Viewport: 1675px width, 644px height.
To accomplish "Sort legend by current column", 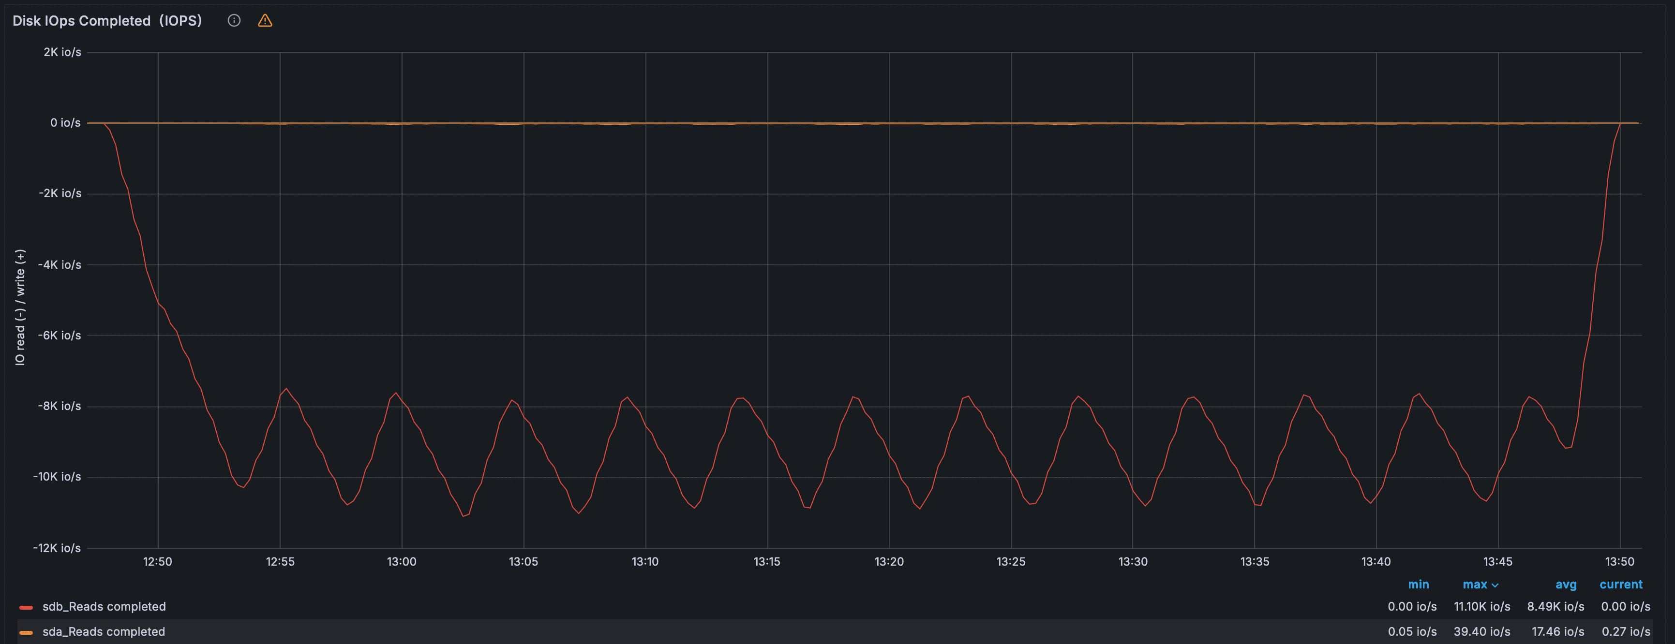I will 1620,584.
